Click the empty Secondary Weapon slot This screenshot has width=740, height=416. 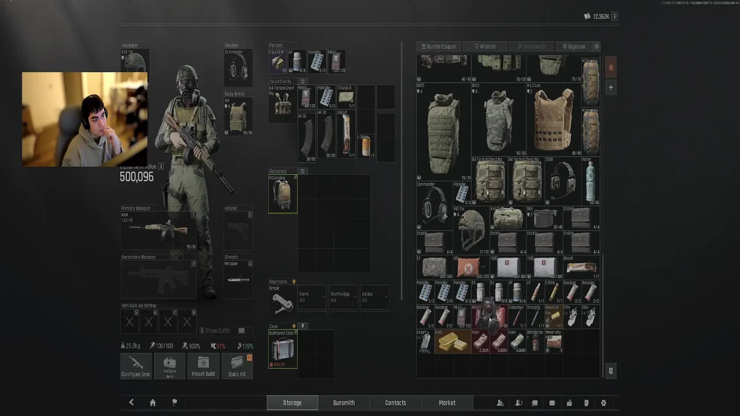point(158,280)
